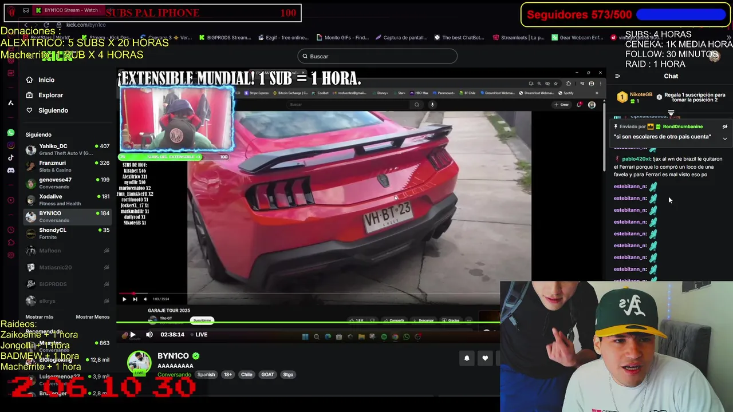The width and height of the screenshot is (733, 412).
Task: Select offline channel Matiasnic20
Action: [68, 267]
